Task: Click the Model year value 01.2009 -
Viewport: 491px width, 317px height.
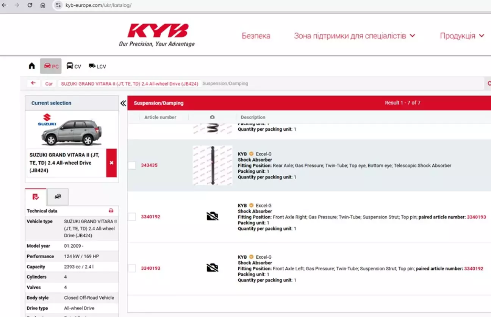Action: (x=73, y=246)
